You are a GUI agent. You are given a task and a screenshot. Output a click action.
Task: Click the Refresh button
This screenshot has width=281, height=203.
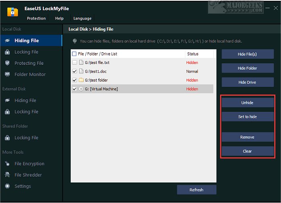point(197,190)
